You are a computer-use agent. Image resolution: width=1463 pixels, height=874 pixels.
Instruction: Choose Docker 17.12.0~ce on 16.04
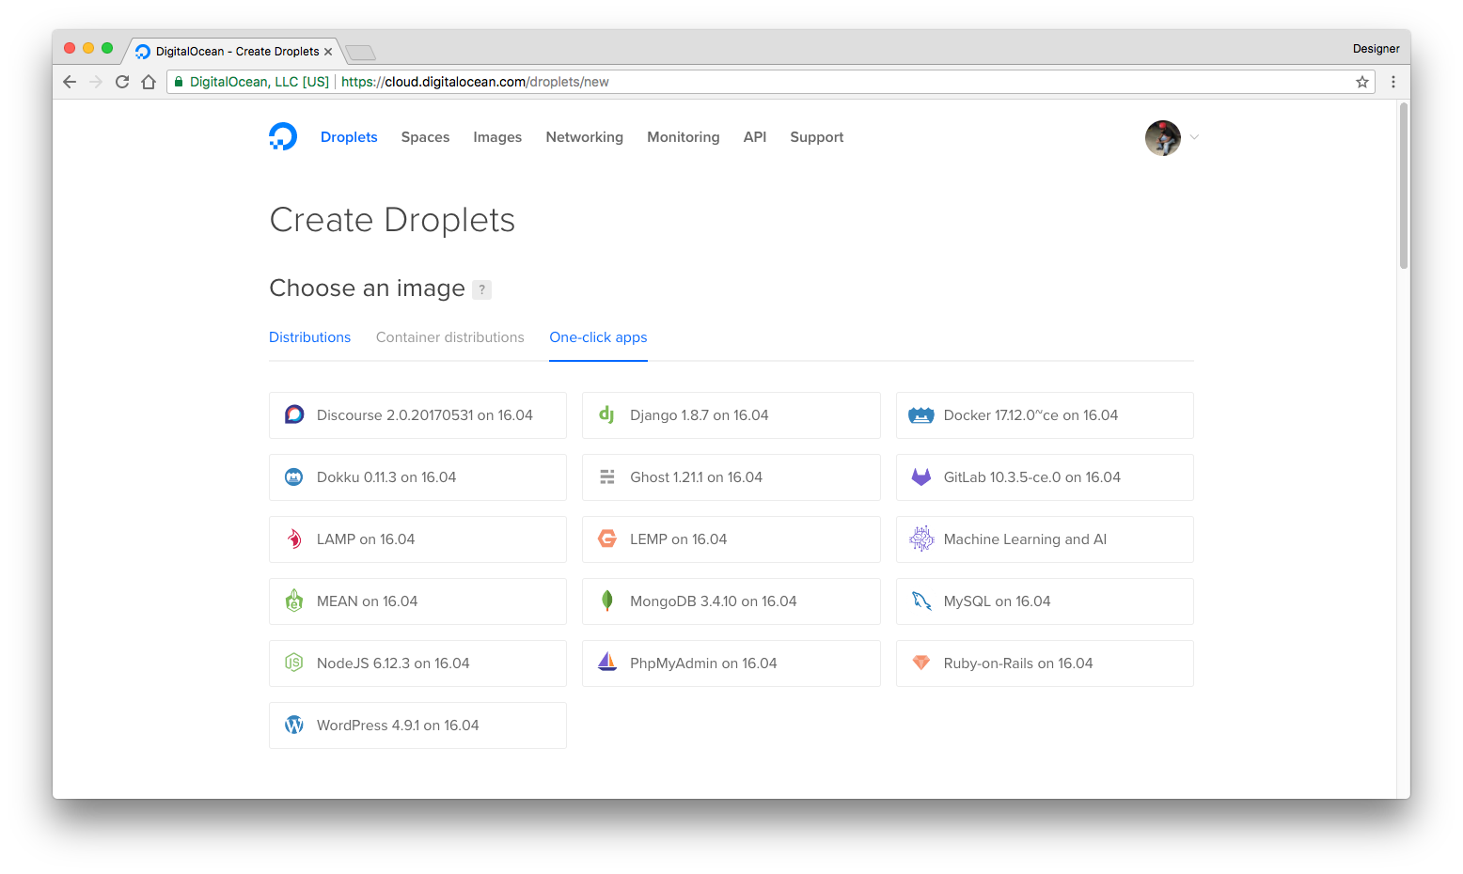[x=1045, y=415]
